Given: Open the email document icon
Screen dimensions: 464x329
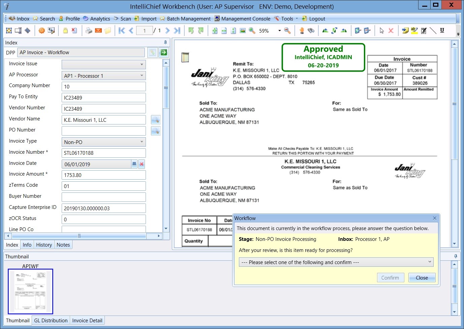Looking at the screenshot, I should coord(98,30).
